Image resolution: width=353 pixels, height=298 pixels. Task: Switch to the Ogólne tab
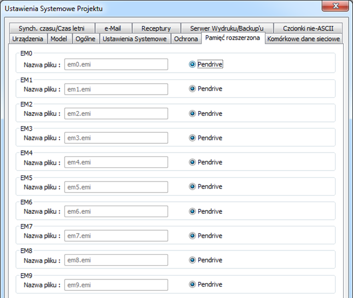(x=85, y=39)
